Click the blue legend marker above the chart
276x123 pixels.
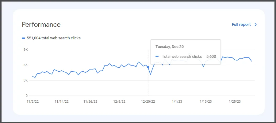pyautogui.click(x=24, y=38)
